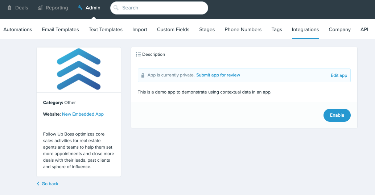Enable the demo app
Image resolution: width=375 pixels, height=195 pixels.
click(x=337, y=115)
